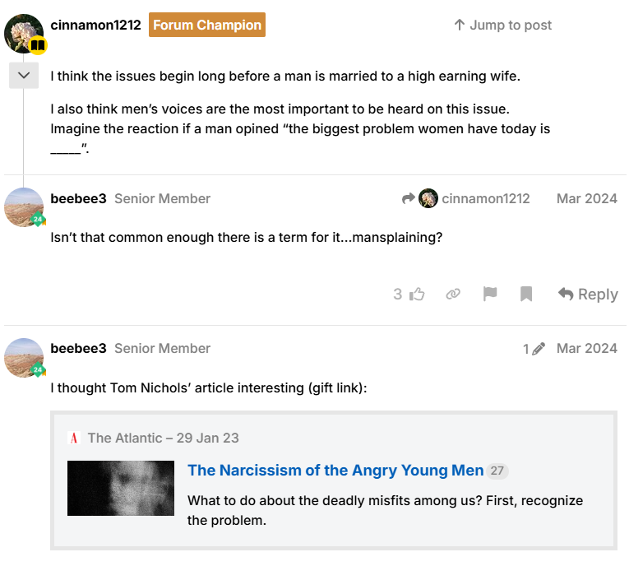Copy link to beebee3's post
The image size is (629, 566).
(453, 295)
